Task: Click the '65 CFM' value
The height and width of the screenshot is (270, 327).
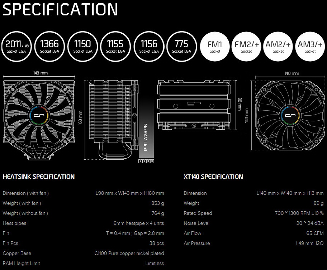Action: click(x=315, y=233)
